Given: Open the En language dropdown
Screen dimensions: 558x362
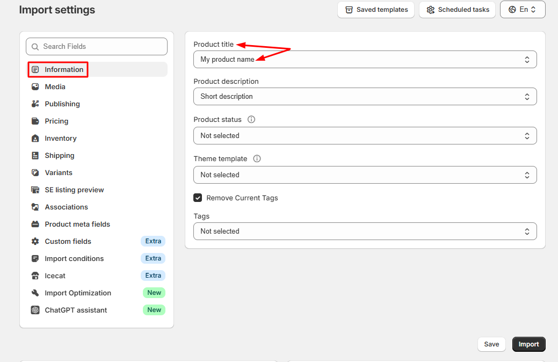Looking at the screenshot, I should (523, 10).
